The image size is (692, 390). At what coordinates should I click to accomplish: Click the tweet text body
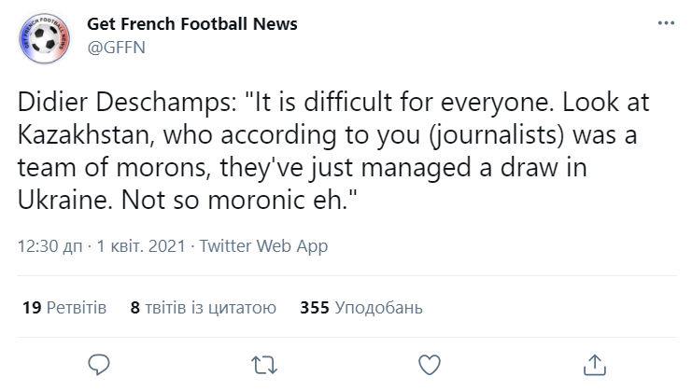[333, 151]
